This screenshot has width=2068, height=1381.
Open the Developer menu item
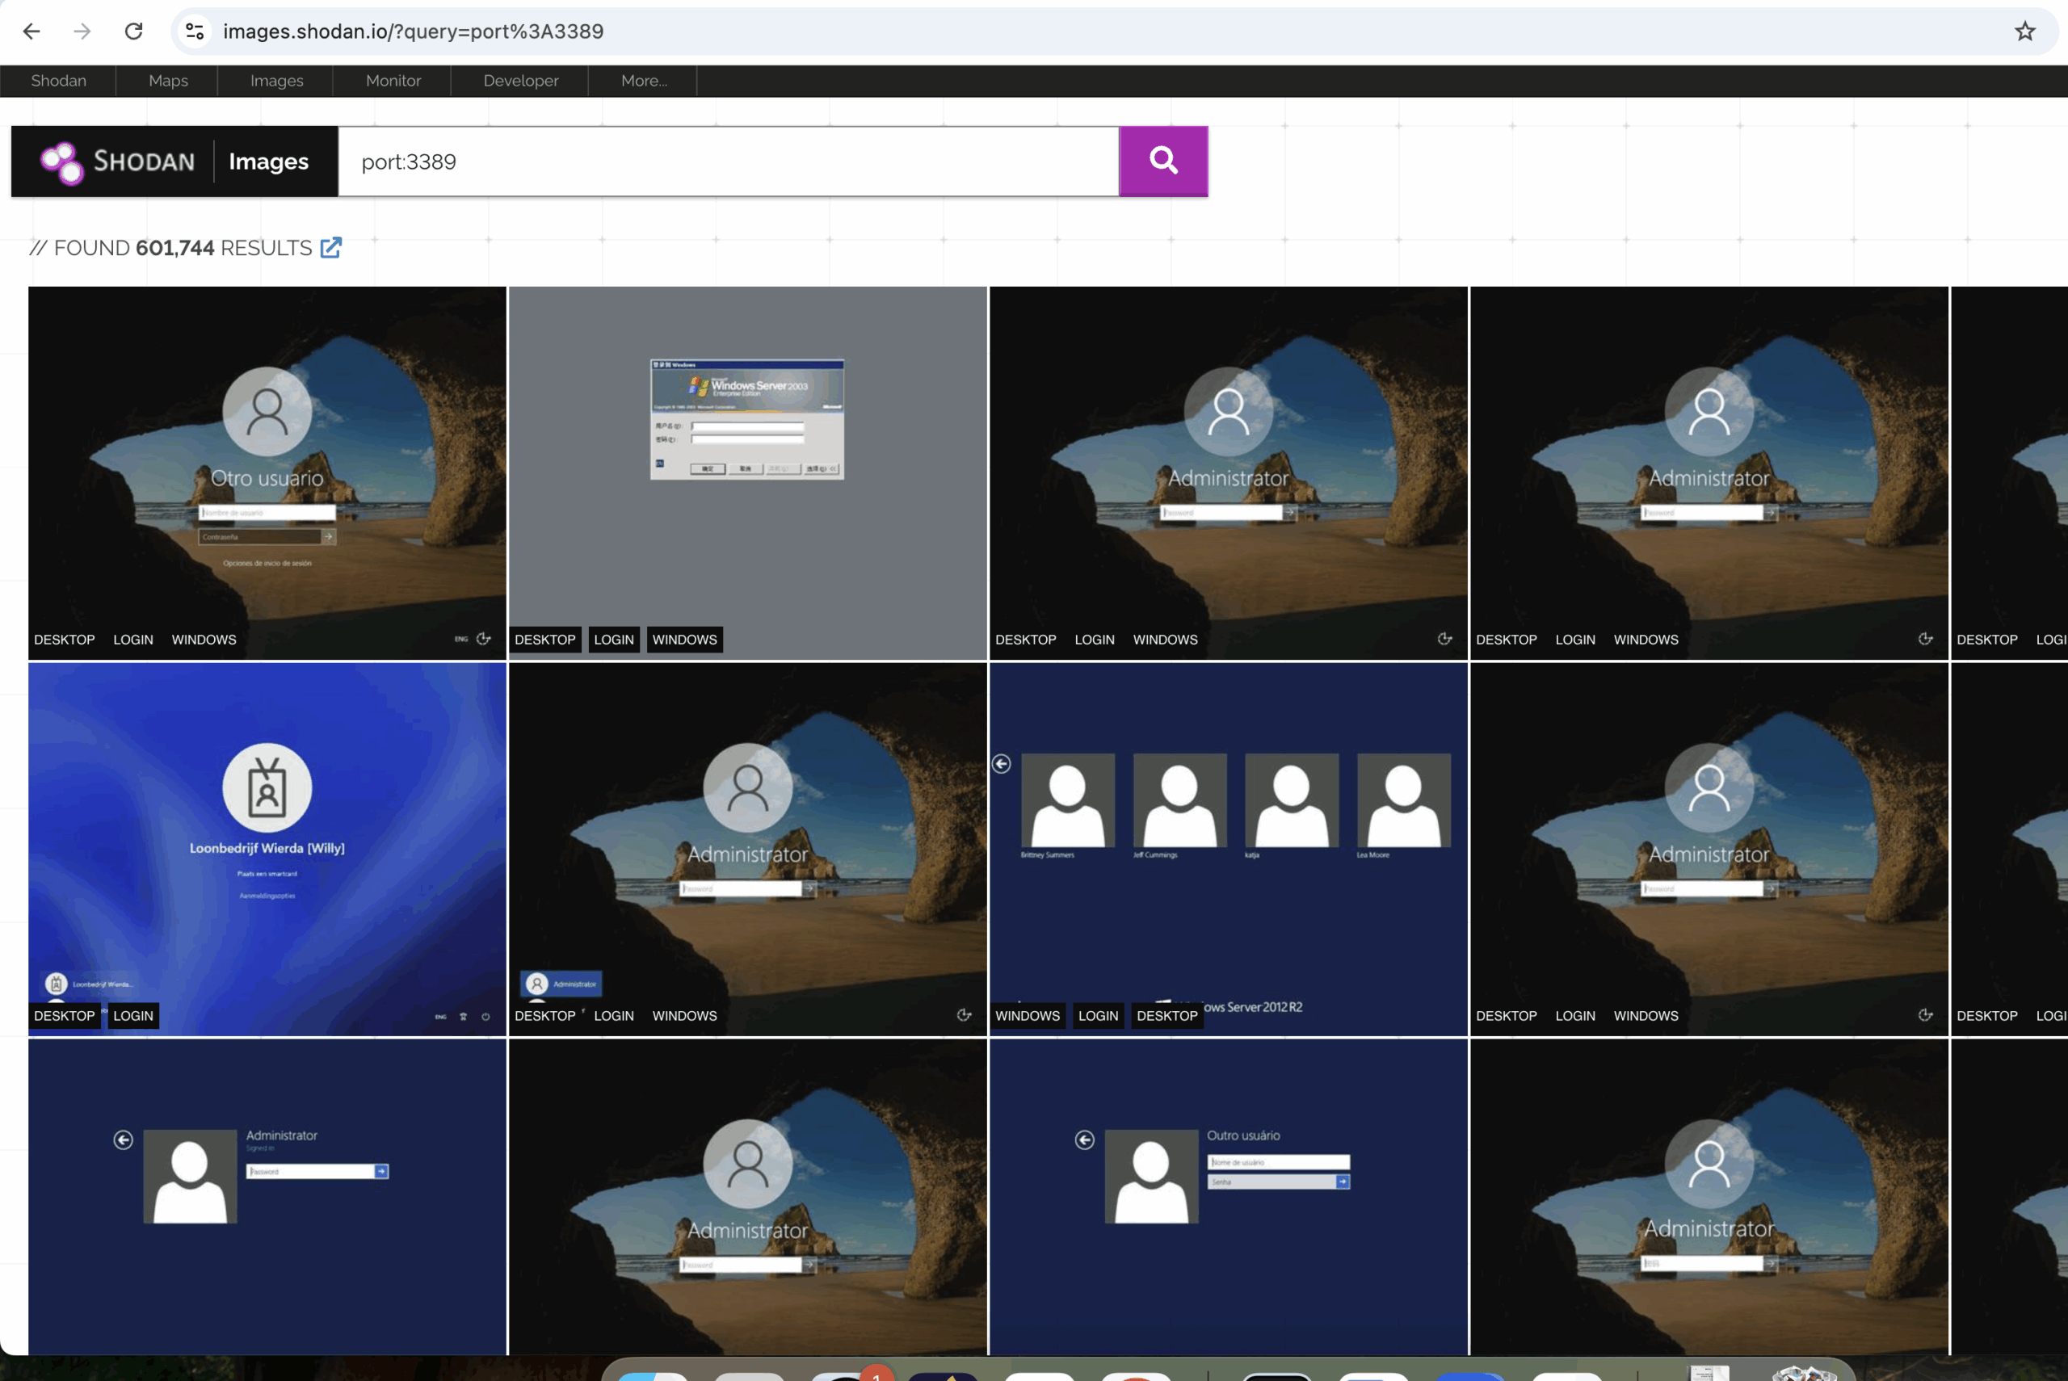point(520,81)
